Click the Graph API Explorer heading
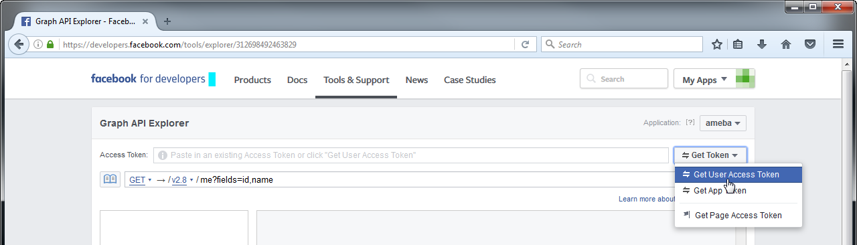Viewport: 857px width, 245px height. (145, 123)
